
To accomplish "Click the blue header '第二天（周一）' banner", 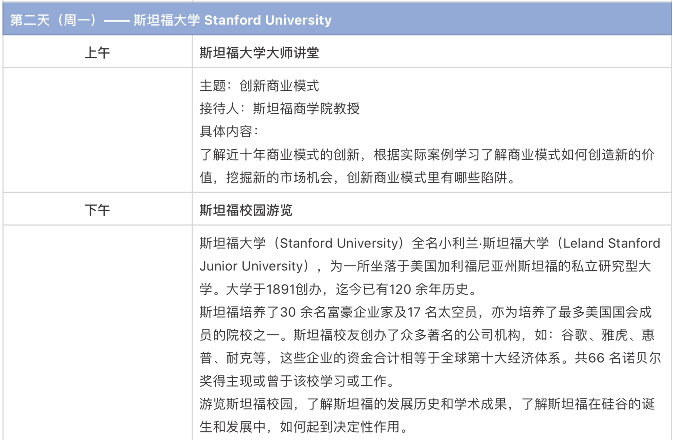I will (54, 20).
